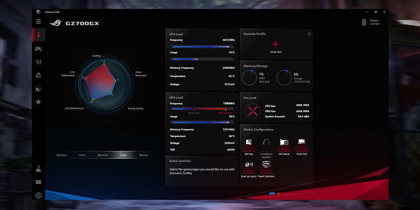Open the gamepad Device section
The image size is (420, 210).
38,49
